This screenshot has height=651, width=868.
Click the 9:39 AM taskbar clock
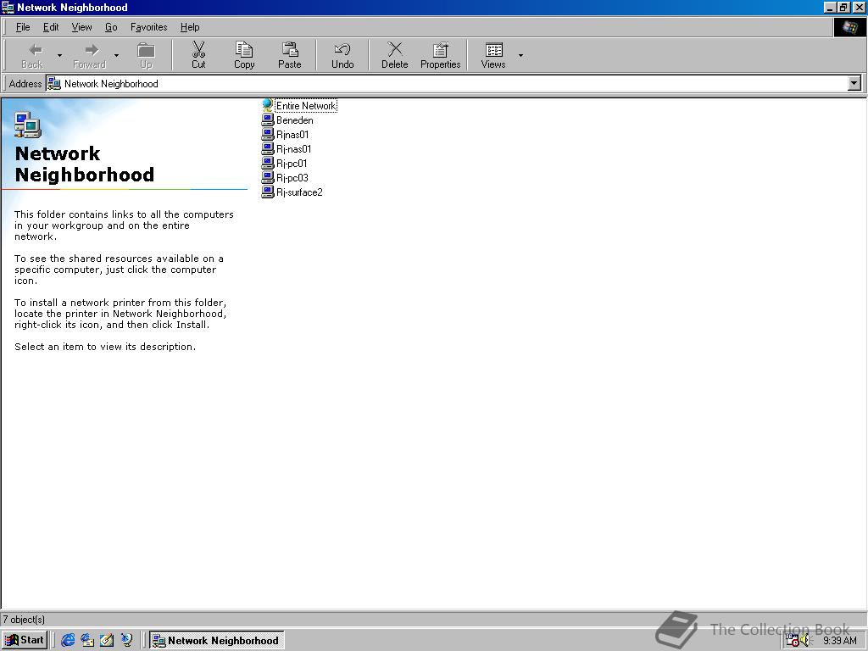pyautogui.click(x=840, y=641)
